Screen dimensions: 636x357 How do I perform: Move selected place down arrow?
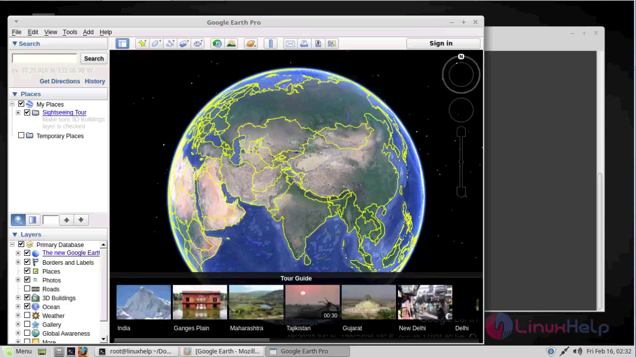click(80, 220)
